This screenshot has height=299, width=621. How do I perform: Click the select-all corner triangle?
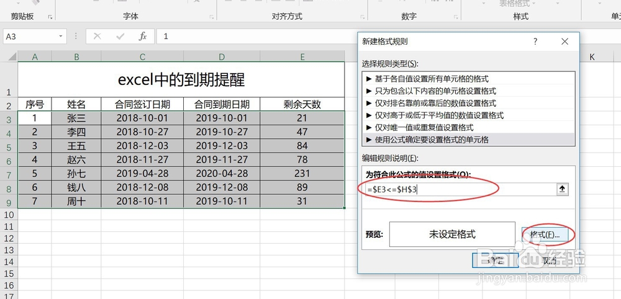[12, 56]
